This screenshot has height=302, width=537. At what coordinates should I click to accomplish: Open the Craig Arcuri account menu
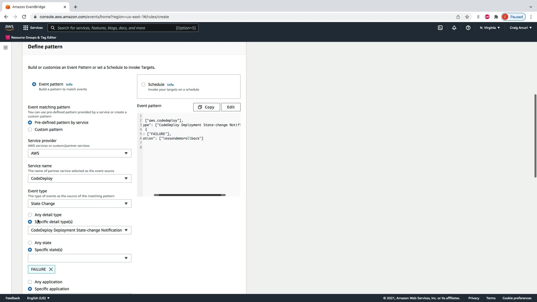click(520, 28)
